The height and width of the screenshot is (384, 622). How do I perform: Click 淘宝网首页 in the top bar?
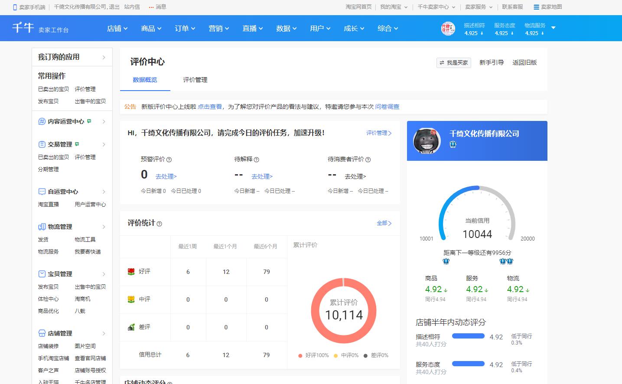pyautogui.click(x=358, y=7)
